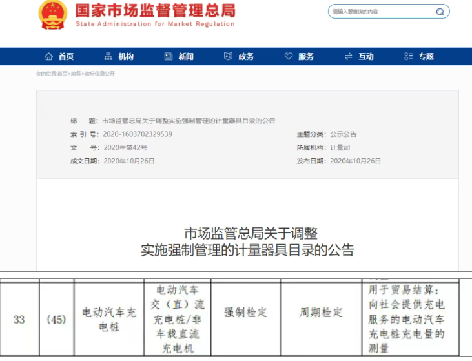Click the newspaper icon beside 新闻
The height and width of the screenshot is (361, 472).
(168, 57)
